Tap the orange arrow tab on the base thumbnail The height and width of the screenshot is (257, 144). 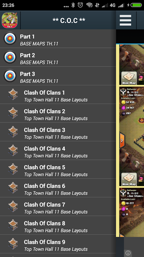[122, 140]
